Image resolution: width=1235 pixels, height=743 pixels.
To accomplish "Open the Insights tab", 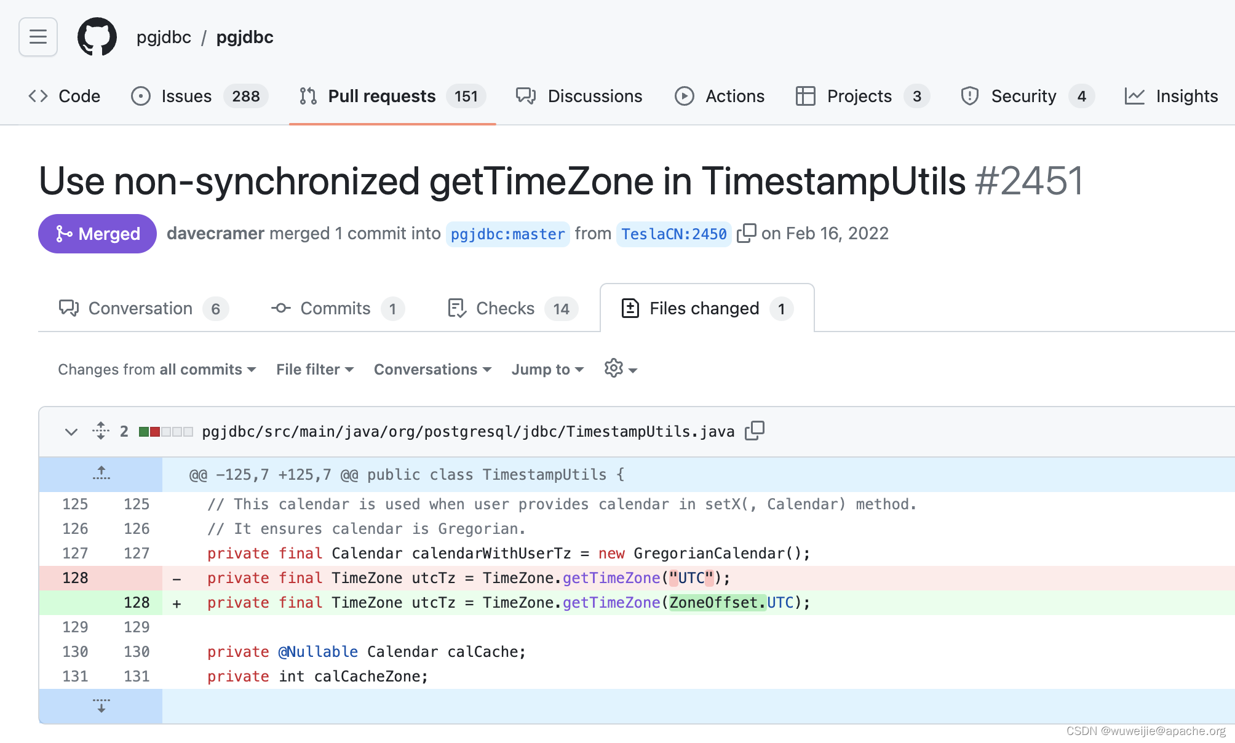I will point(1172,96).
